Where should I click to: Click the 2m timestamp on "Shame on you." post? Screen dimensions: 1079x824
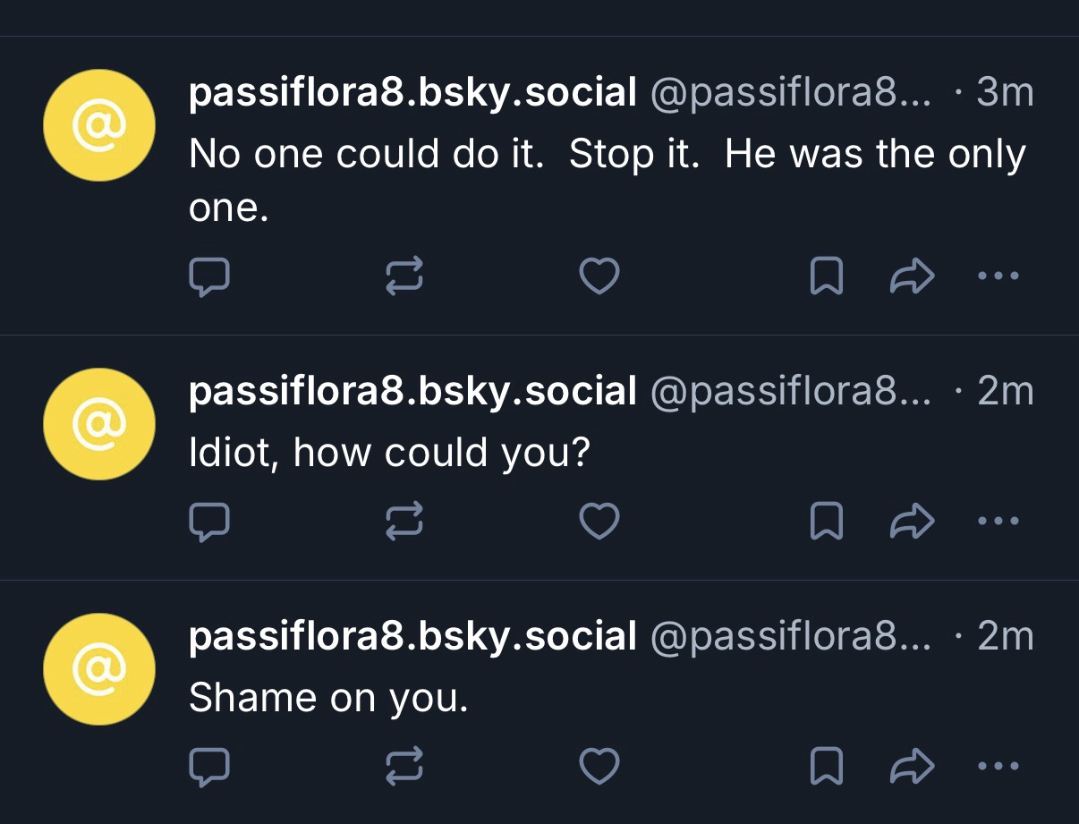coord(1006,636)
